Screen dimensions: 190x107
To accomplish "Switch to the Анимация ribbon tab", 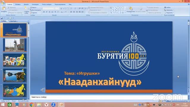I will pos(35,4).
